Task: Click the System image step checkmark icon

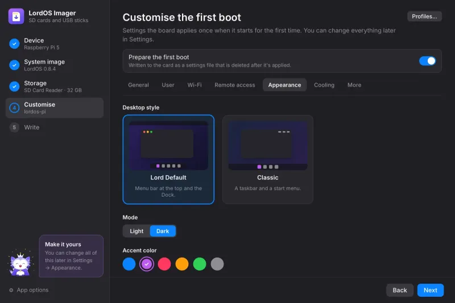Action: tap(14, 65)
